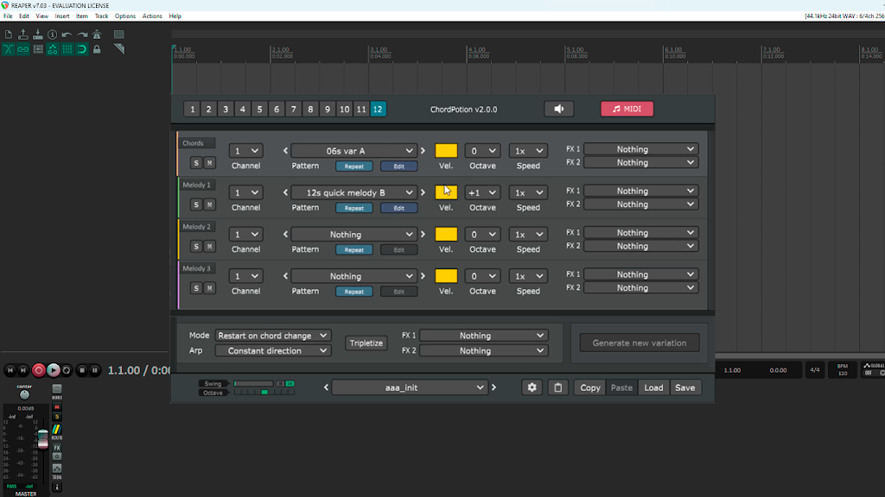Open Melody 2 Speed dropdown
The image size is (885, 497).
[x=528, y=235]
